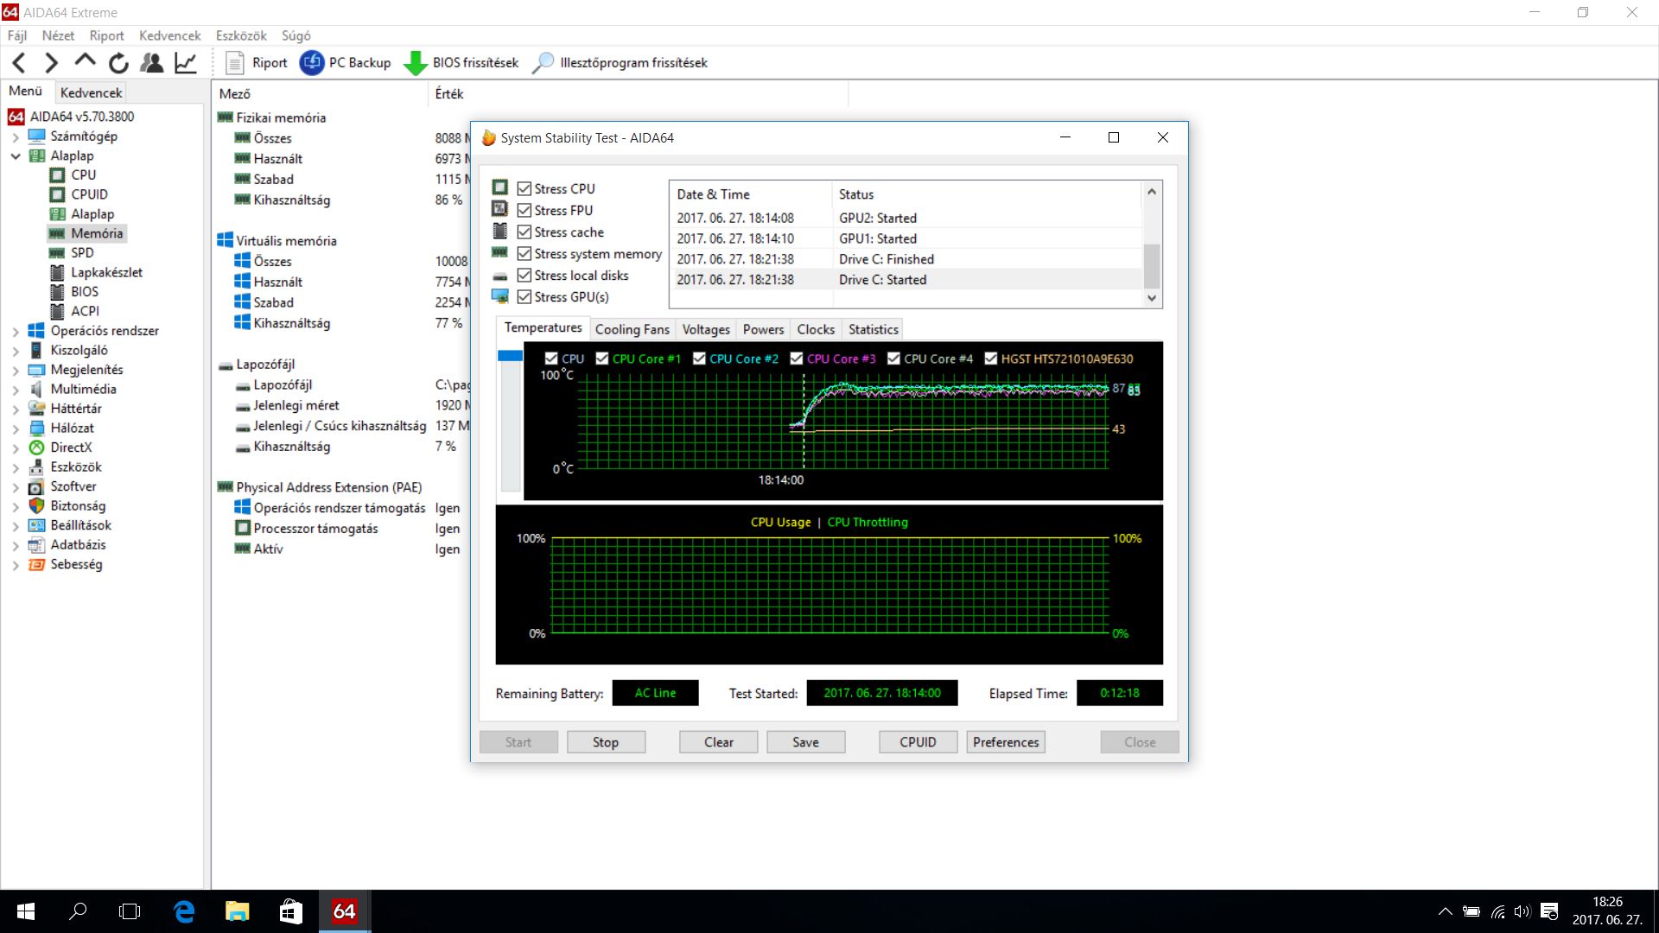Open BIOS frissítések green arrow icon
The image size is (1659, 933).
point(416,62)
